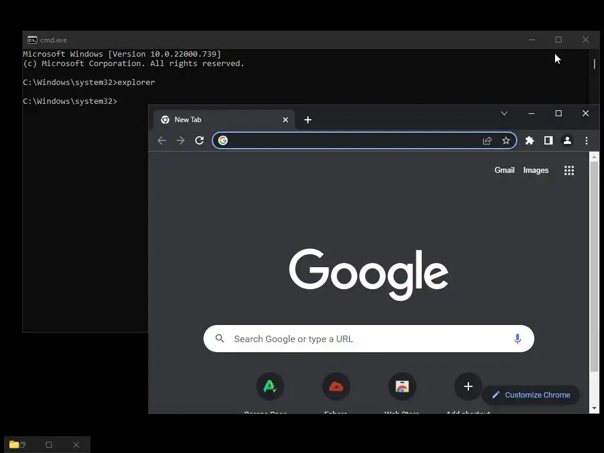The height and width of the screenshot is (453, 604).
Task: Maximize the Chrome window
Action: click(x=559, y=113)
